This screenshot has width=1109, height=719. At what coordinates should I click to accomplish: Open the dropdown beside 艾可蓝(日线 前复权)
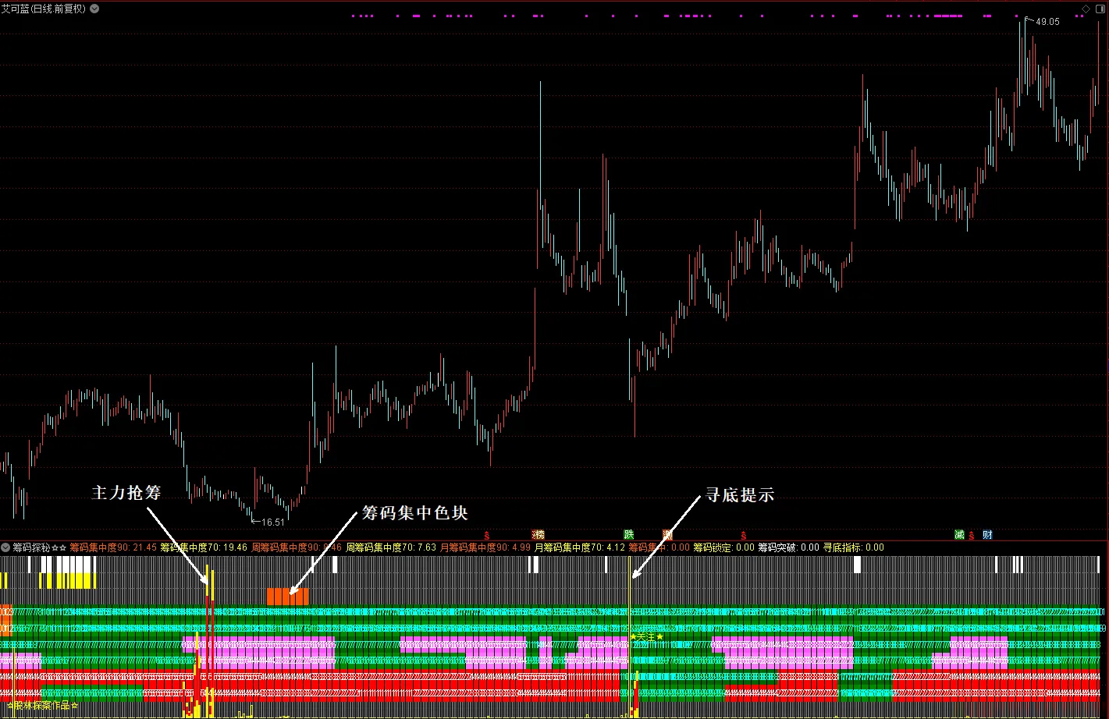94,9
